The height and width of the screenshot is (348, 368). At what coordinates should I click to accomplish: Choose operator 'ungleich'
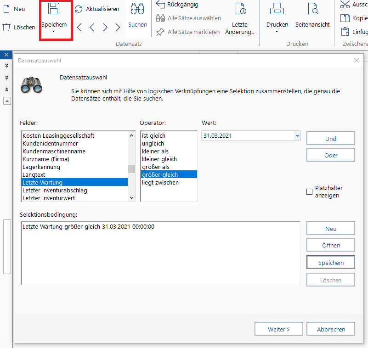[169, 143]
